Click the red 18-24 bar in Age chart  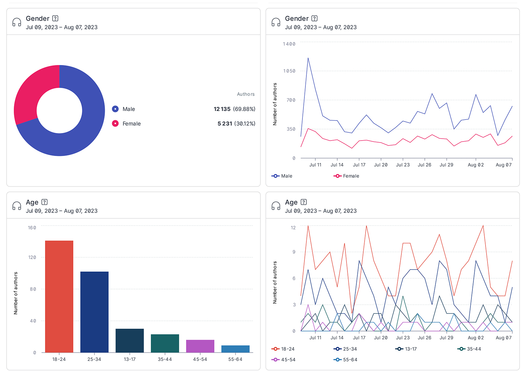pyautogui.click(x=59, y=297)
